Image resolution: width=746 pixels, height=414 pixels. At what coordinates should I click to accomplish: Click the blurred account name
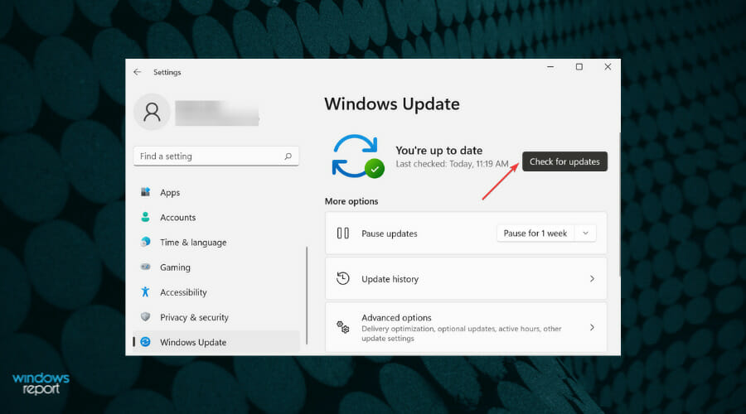[x=217, y=113]
